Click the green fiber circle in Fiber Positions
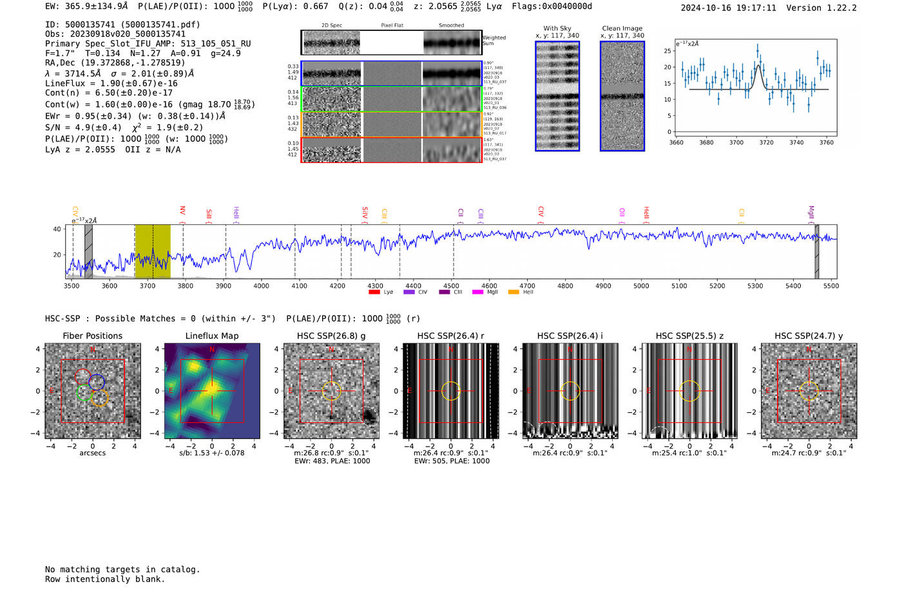The height and width of the screenshot is (614, 902). 84,392
